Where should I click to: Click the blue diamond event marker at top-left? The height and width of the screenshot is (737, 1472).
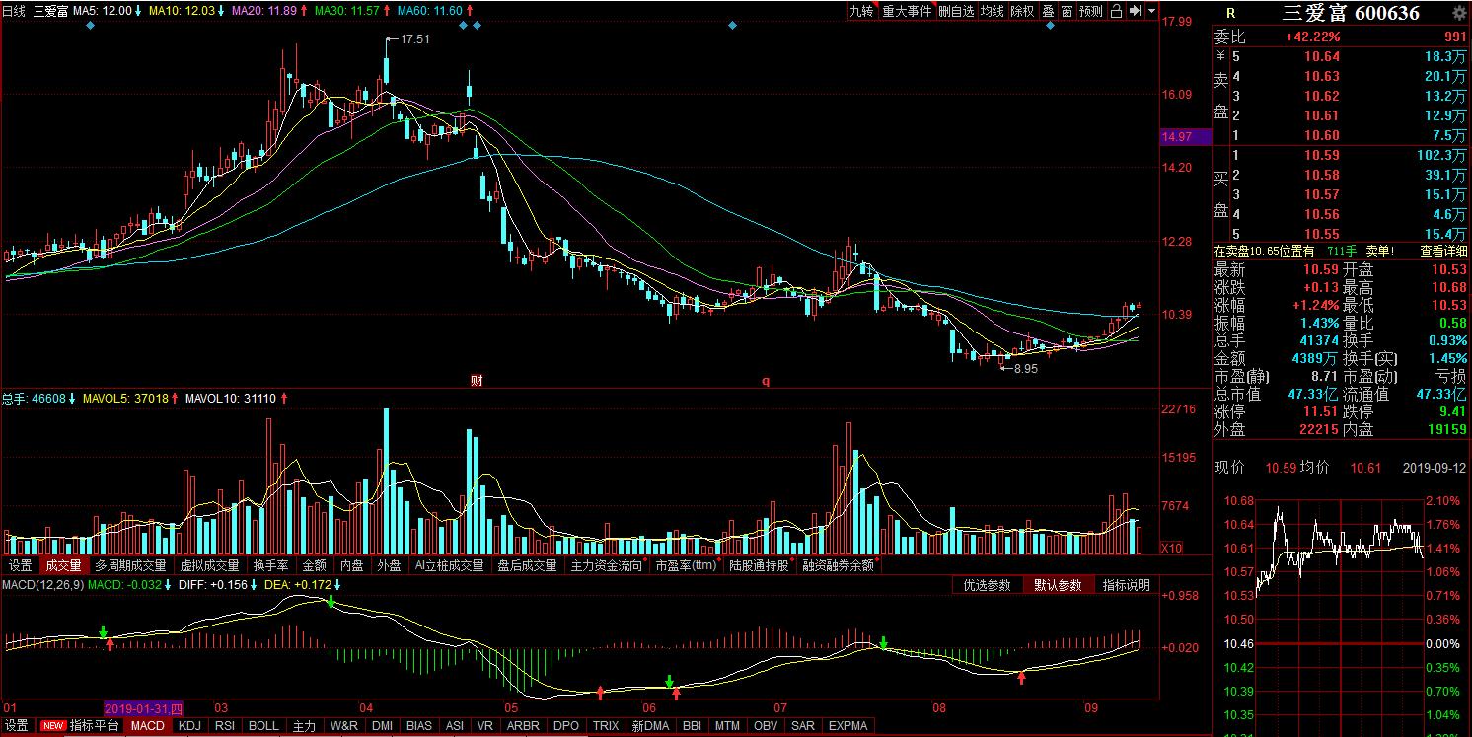coord(91,25)
